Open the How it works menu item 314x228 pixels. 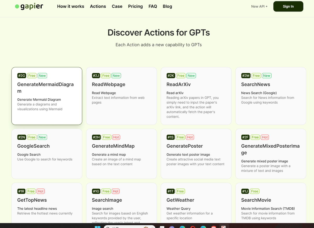[70, 6]
